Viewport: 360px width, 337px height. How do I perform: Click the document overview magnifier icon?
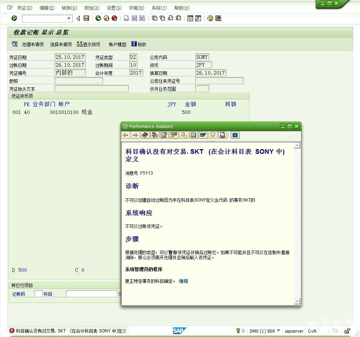[15, 44]
